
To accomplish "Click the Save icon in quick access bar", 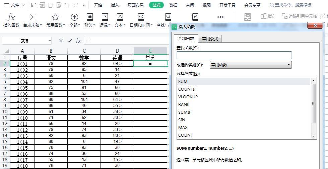I will (34, 5).
